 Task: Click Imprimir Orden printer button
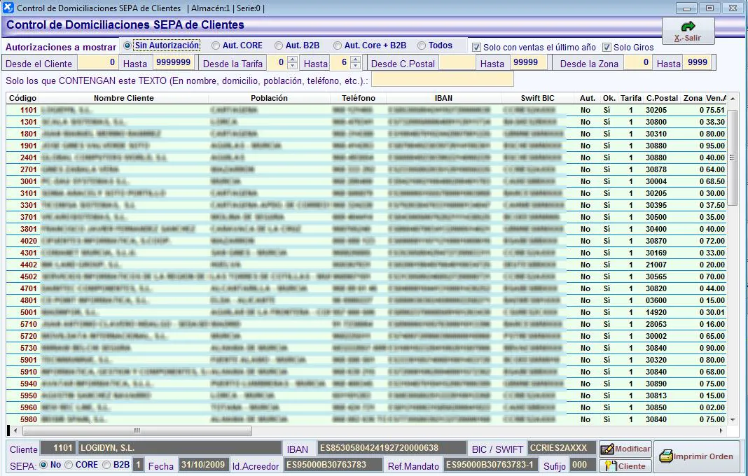pyautogui.click(x=696, y=456)
